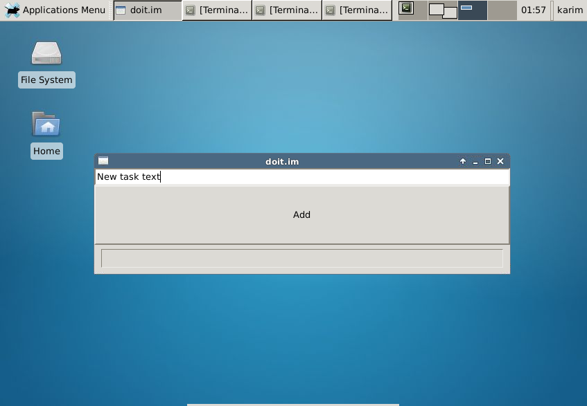Select the first Terminal taskbar button
The image size is (587, 406).
pyautogui.click(x=217, y=10)
